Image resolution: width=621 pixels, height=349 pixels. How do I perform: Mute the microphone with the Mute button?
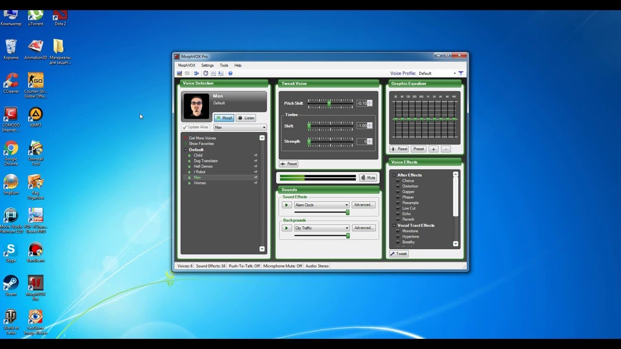[x=368, y=178]
